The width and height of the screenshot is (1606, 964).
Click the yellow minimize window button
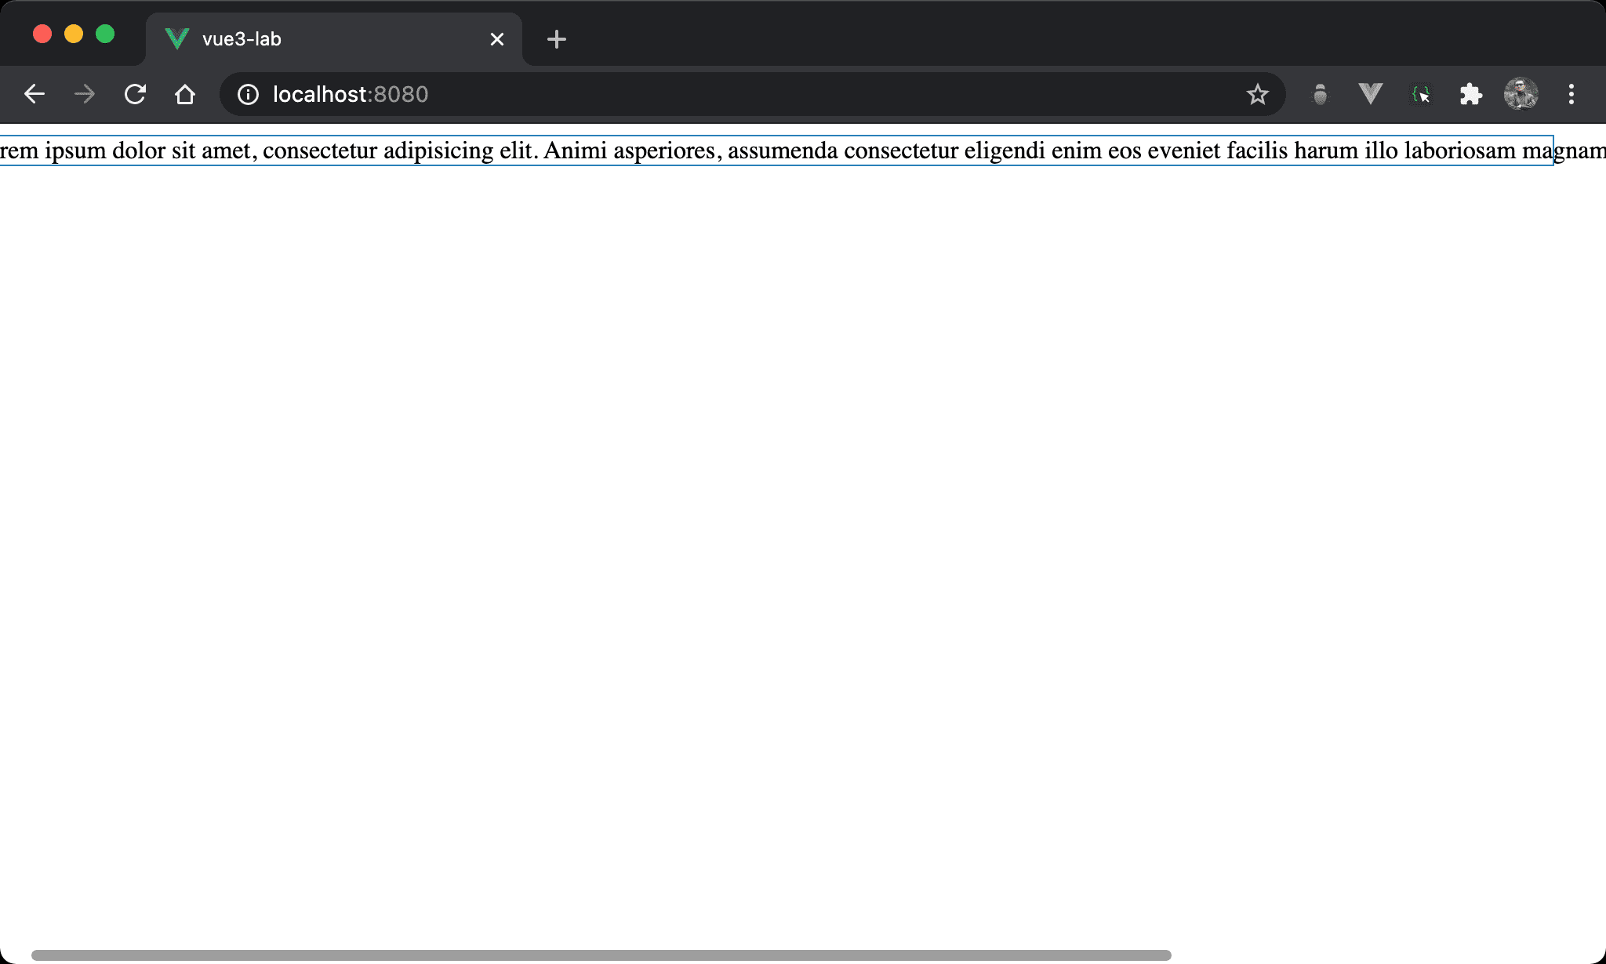click(74, 34)
